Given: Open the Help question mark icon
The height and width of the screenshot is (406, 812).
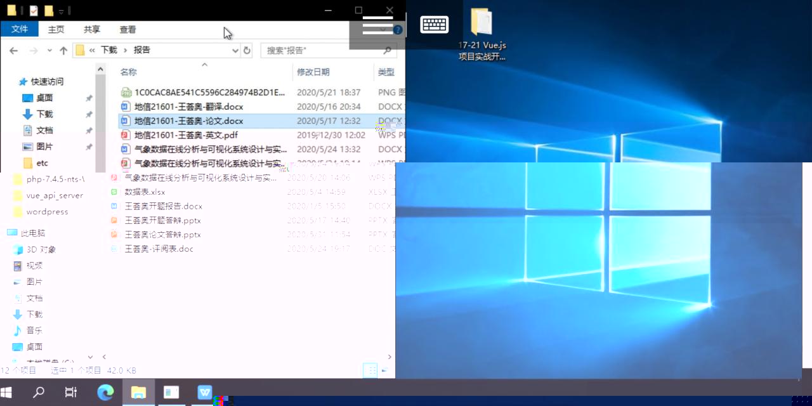Looking at the screenshot, I should [x=398, y=30].
